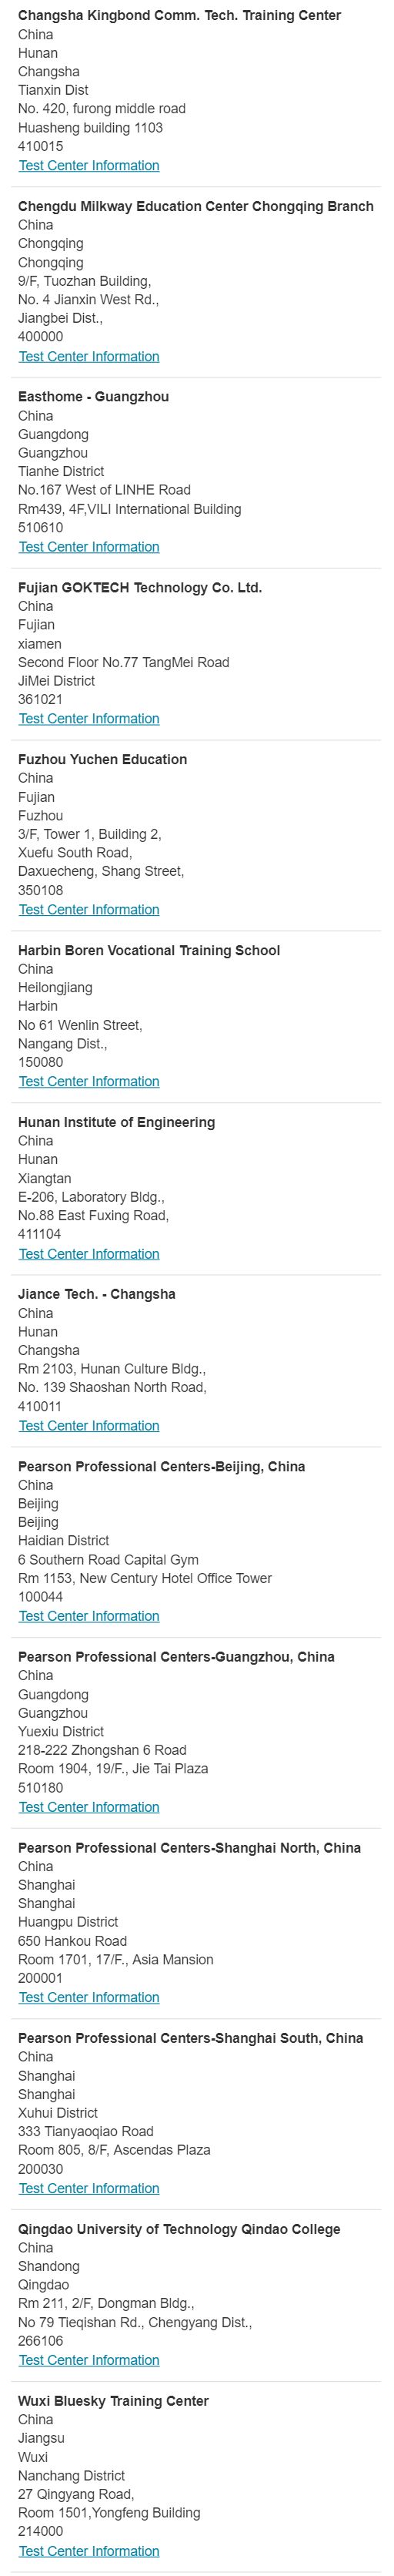Open Test Center Information for Easthome Guangzhou
This screenshot has height=2576, width=394.
click(89, 547)
